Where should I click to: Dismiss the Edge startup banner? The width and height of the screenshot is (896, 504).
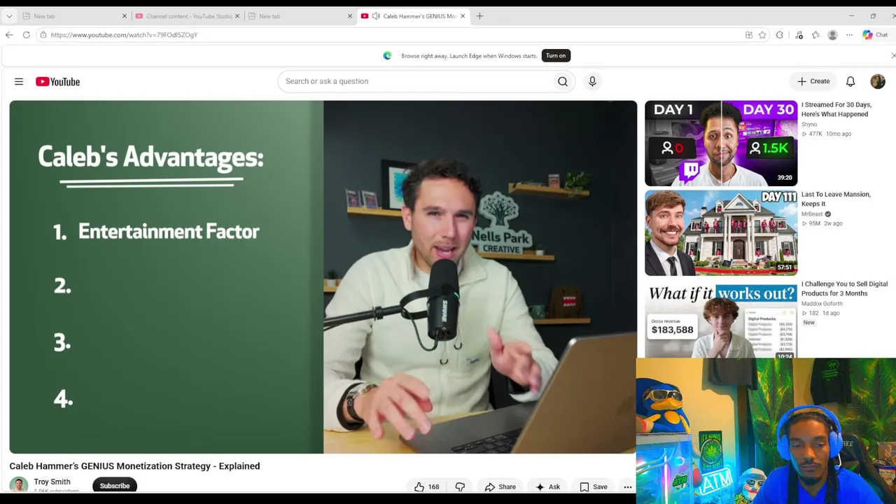(x=893, y=55)
